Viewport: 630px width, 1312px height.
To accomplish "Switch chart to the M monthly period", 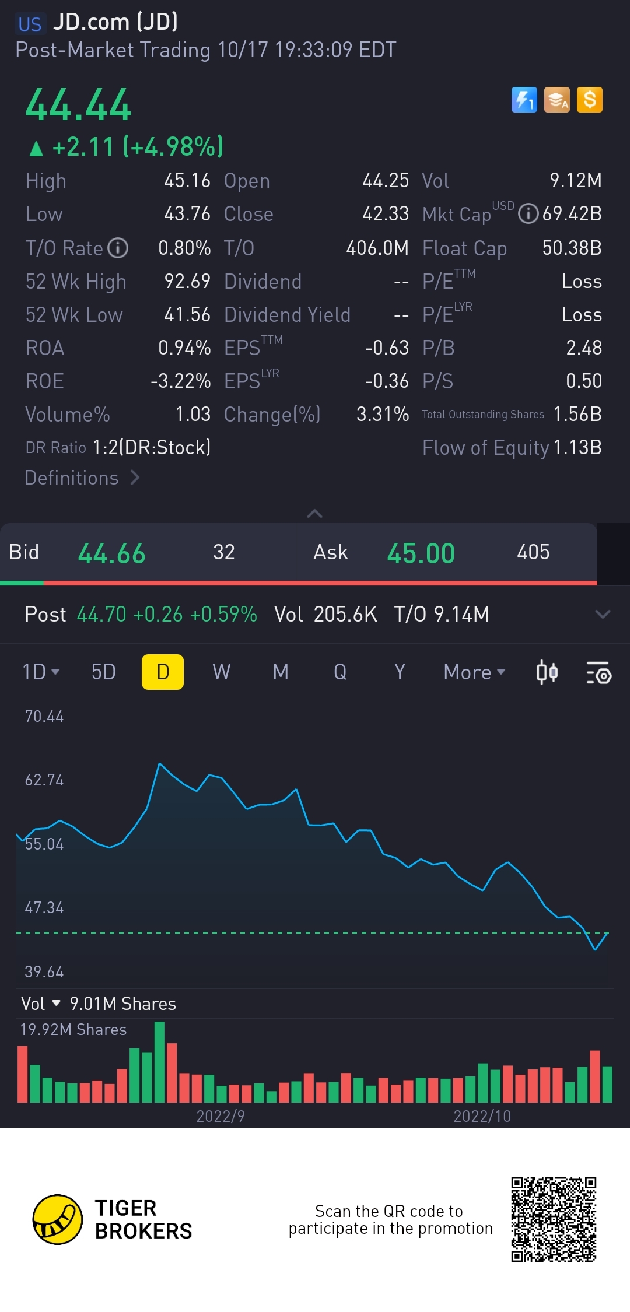I will (281, 672).
